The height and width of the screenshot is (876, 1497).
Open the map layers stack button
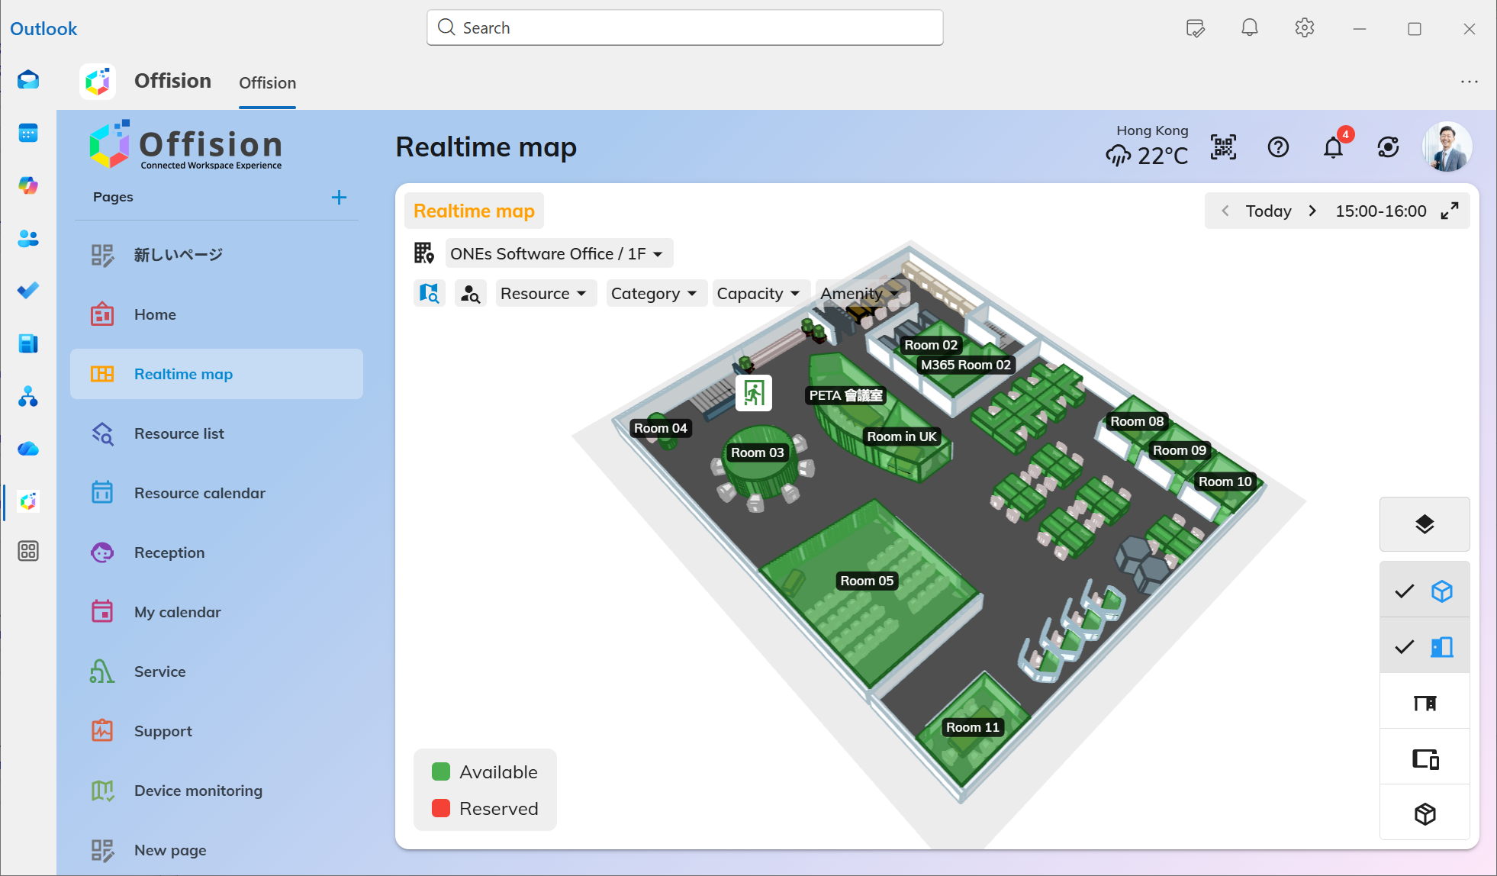[1424, 524]
